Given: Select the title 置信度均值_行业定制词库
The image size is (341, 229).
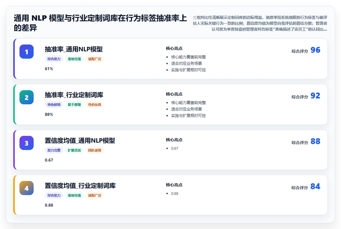Looking at the screenshot, I should click(x=80, y=186).
